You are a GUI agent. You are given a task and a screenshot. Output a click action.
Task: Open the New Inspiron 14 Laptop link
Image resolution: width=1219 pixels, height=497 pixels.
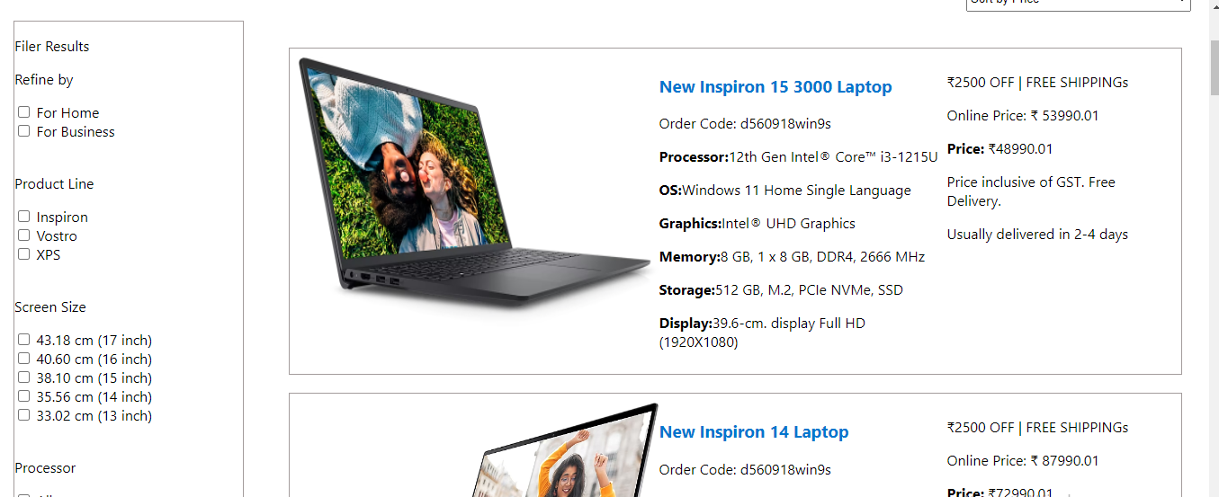tap(754, 432)
